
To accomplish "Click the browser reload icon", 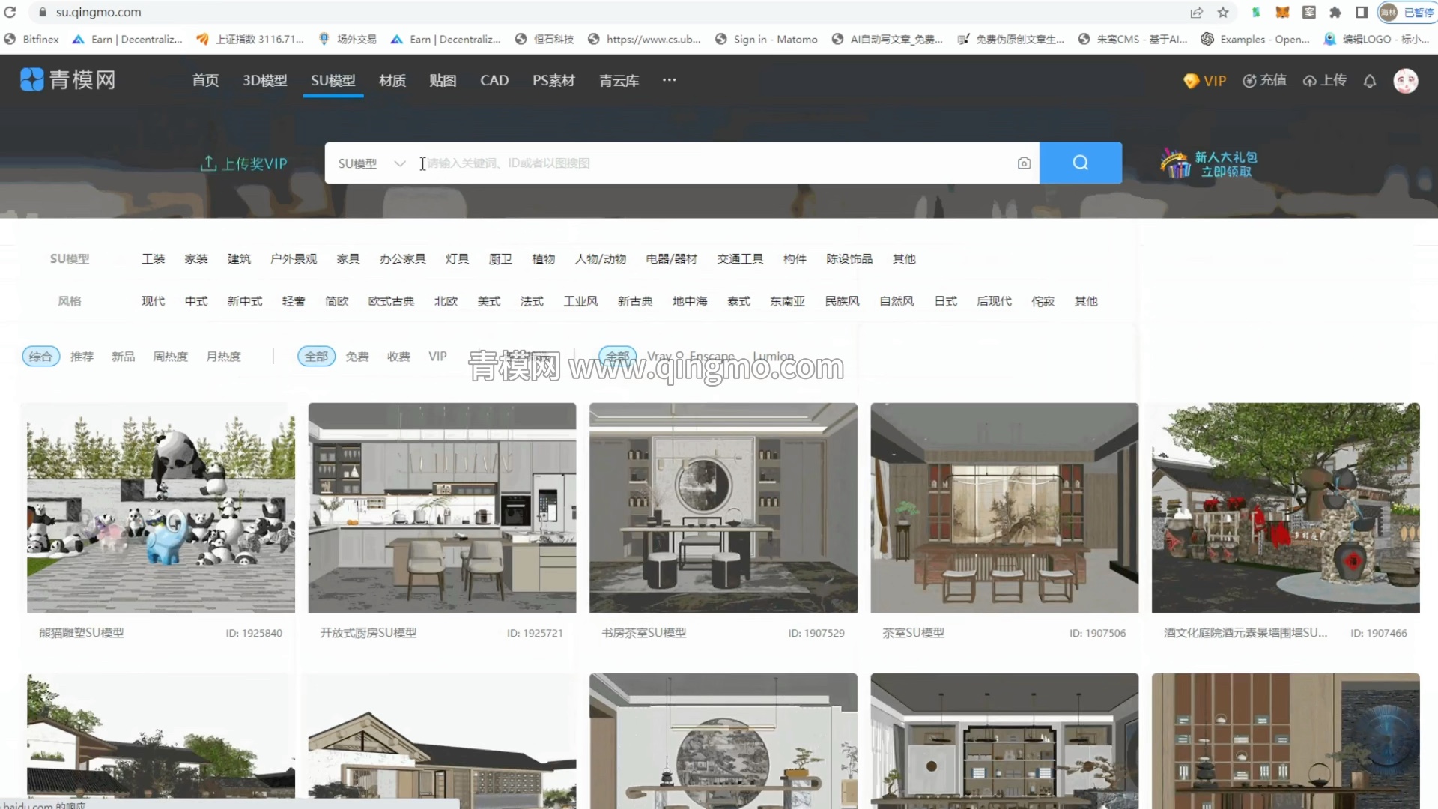I will pos(10,12).
